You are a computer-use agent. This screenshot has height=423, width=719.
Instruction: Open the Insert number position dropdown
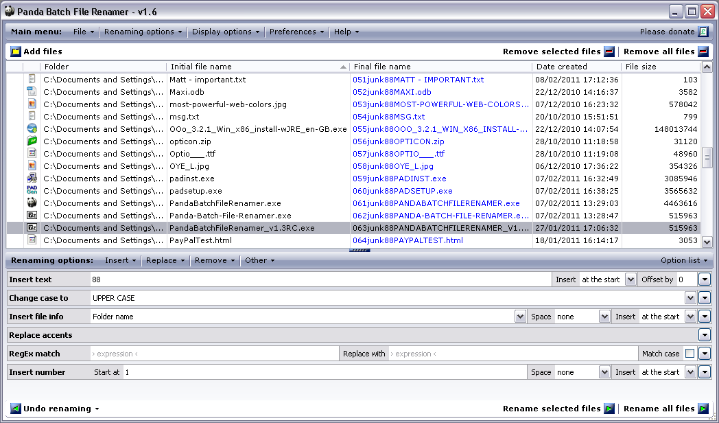click(x=690, y=372)
